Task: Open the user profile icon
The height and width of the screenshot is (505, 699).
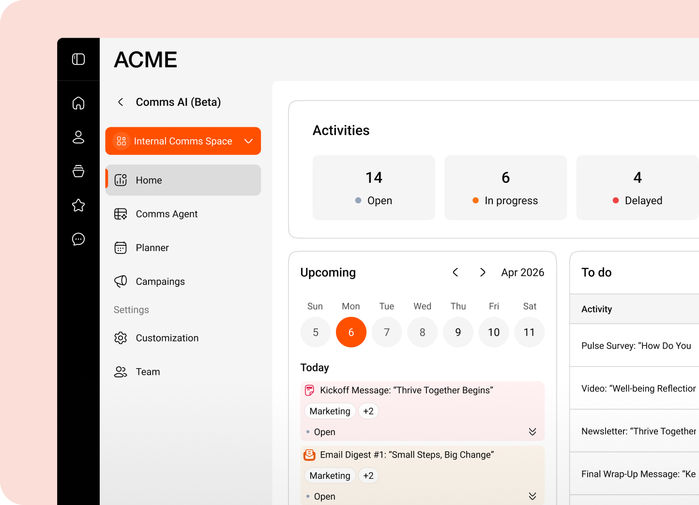Action: click(x=78, y=137)
